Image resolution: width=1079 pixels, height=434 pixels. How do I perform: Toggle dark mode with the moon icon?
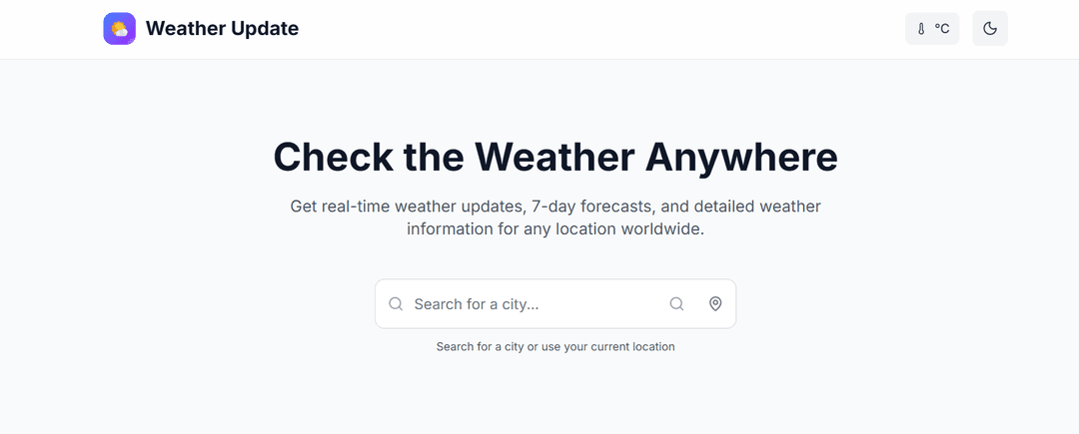click(989, 29)
